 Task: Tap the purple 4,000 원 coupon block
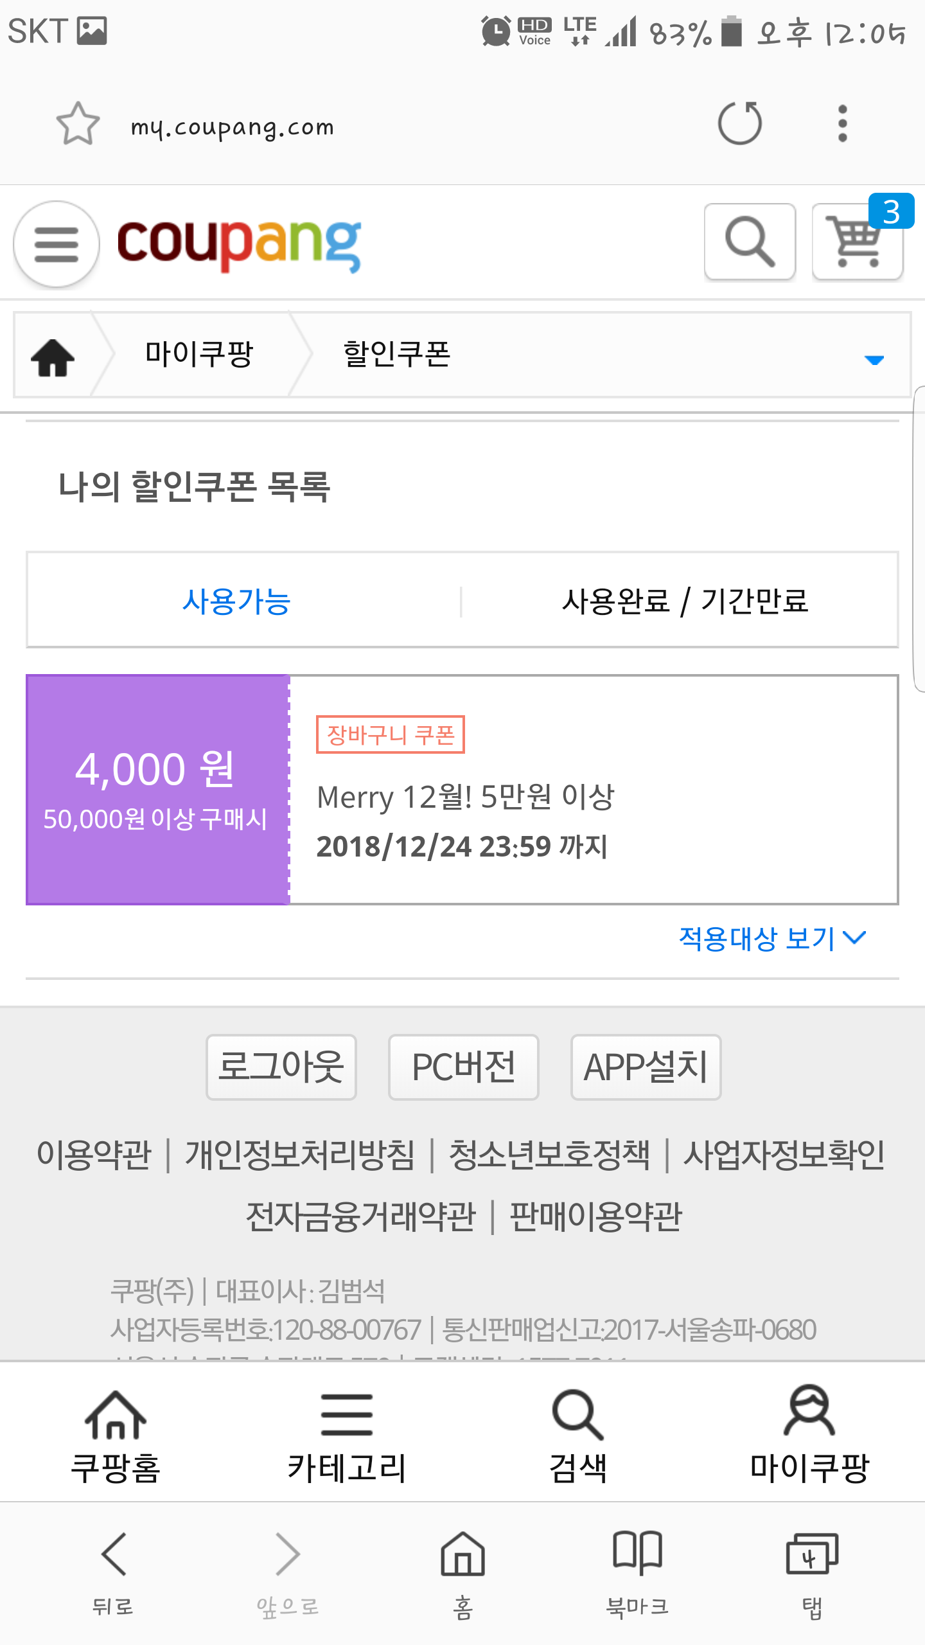157,790
